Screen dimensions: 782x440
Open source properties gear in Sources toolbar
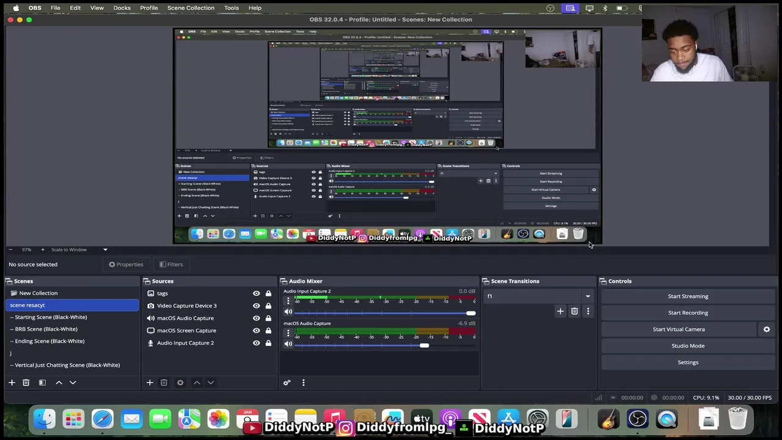180,383
